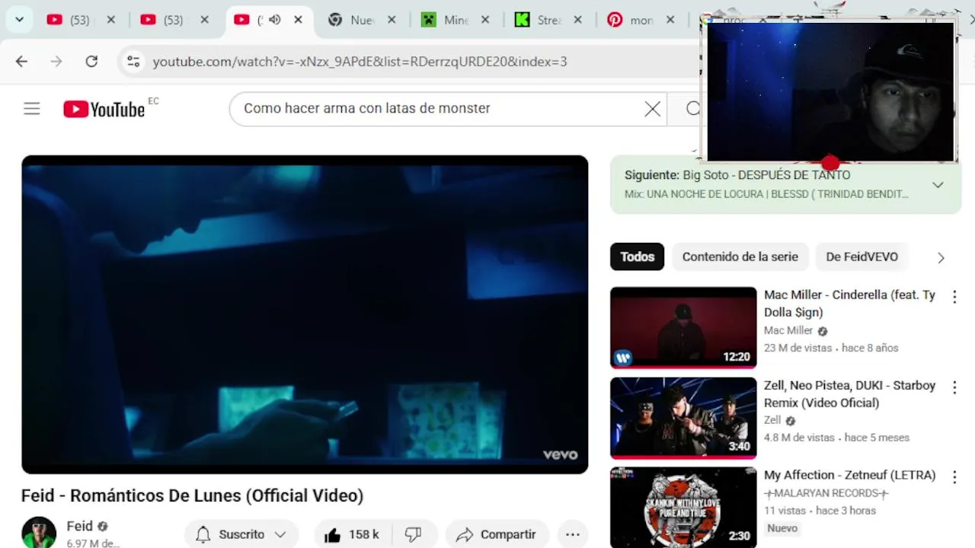Expand the Mix playlist panel chevron
This screenshot has height=548, width=975.
point(938,185)
